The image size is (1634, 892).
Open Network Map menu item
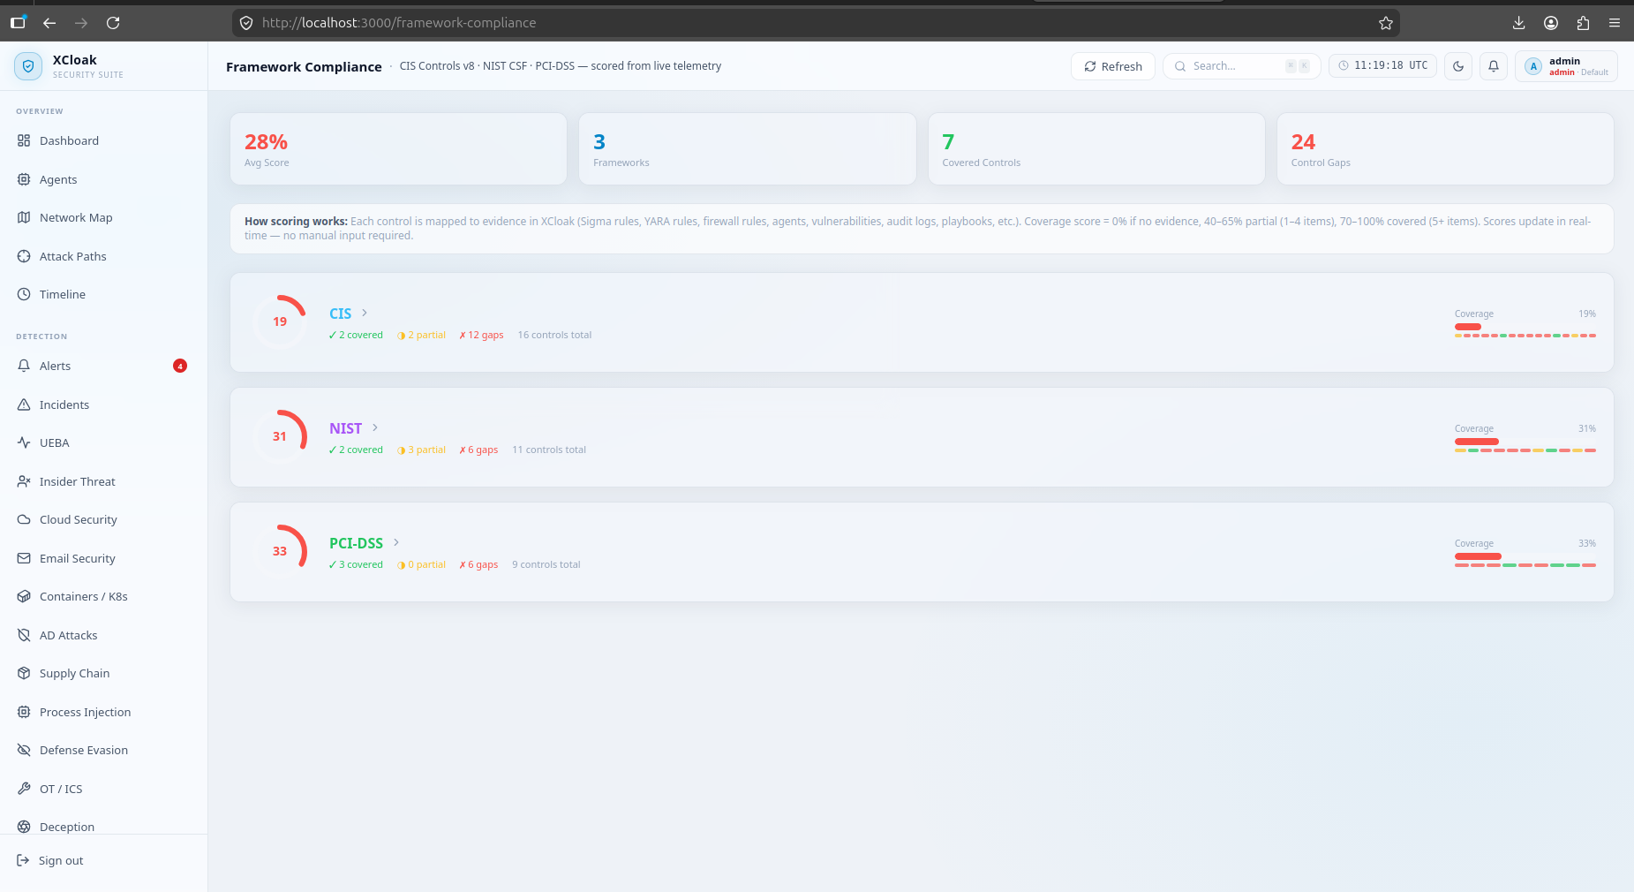103,217
